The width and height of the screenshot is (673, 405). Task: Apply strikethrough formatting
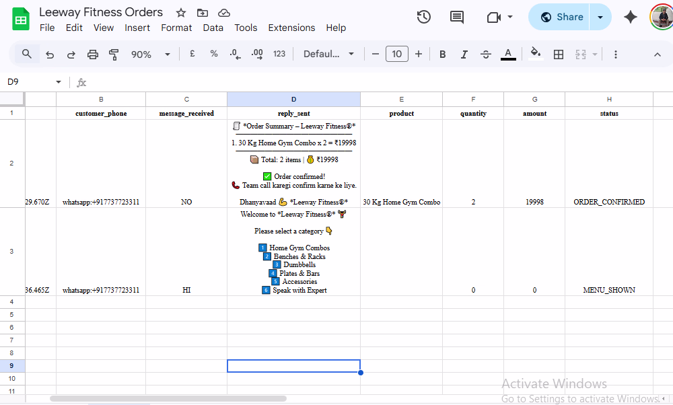[485, 54]
